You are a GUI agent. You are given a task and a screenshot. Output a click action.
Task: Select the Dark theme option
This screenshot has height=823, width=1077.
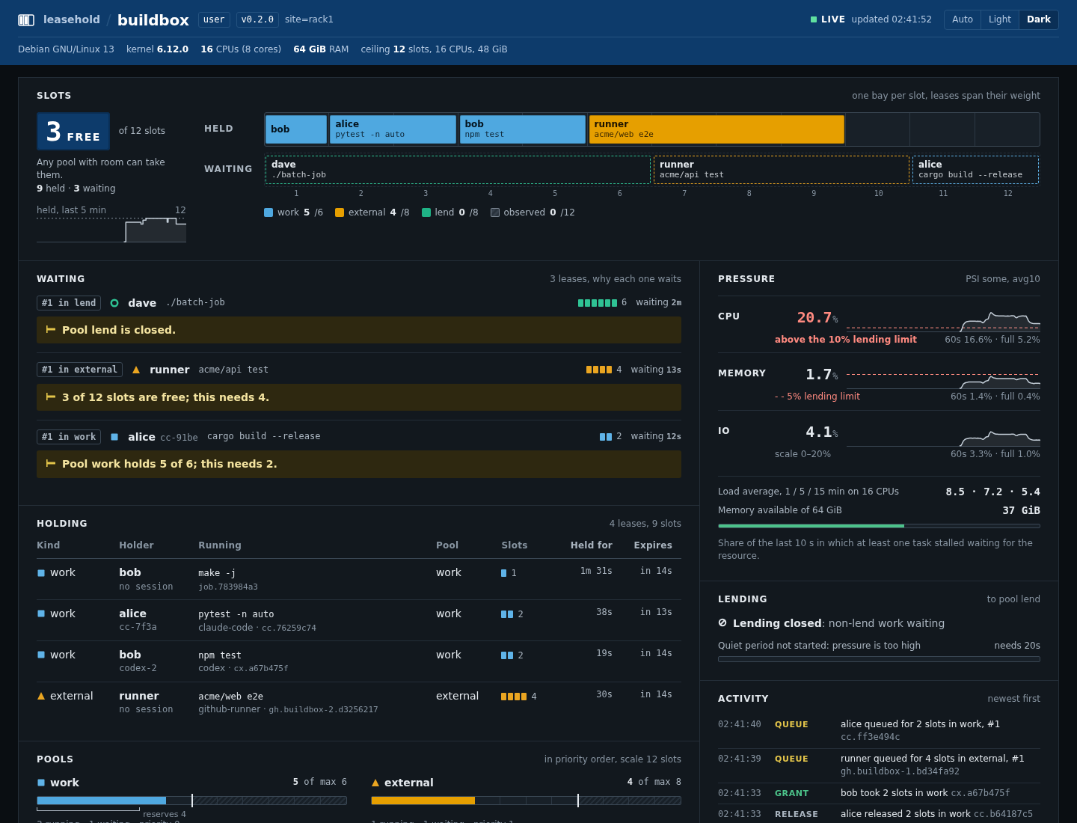pos(1039,19)
